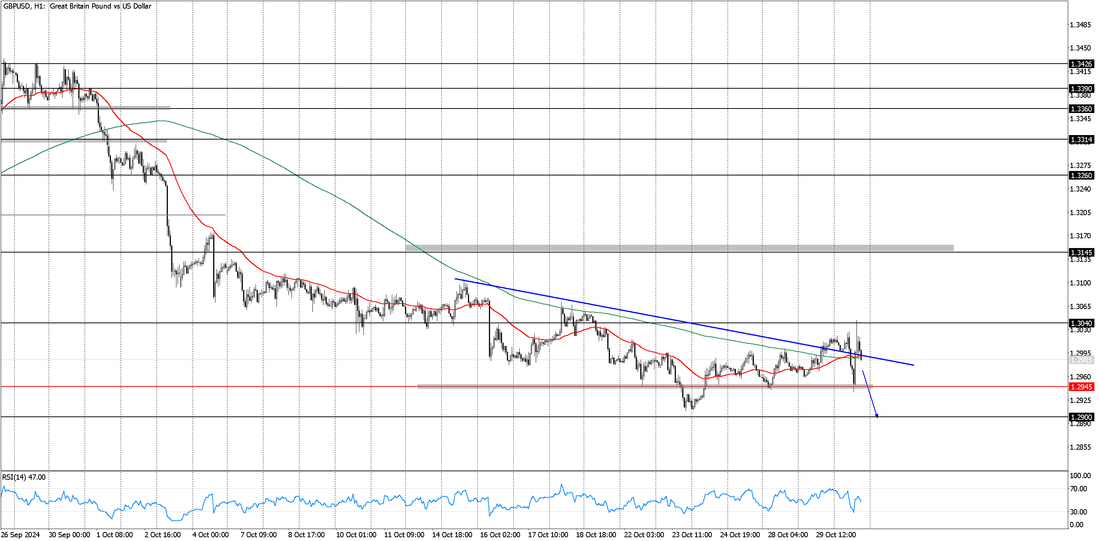Click the 23 Oct 11:00 time label
This screenshot has height=541, width=1100.
(692, 535)
